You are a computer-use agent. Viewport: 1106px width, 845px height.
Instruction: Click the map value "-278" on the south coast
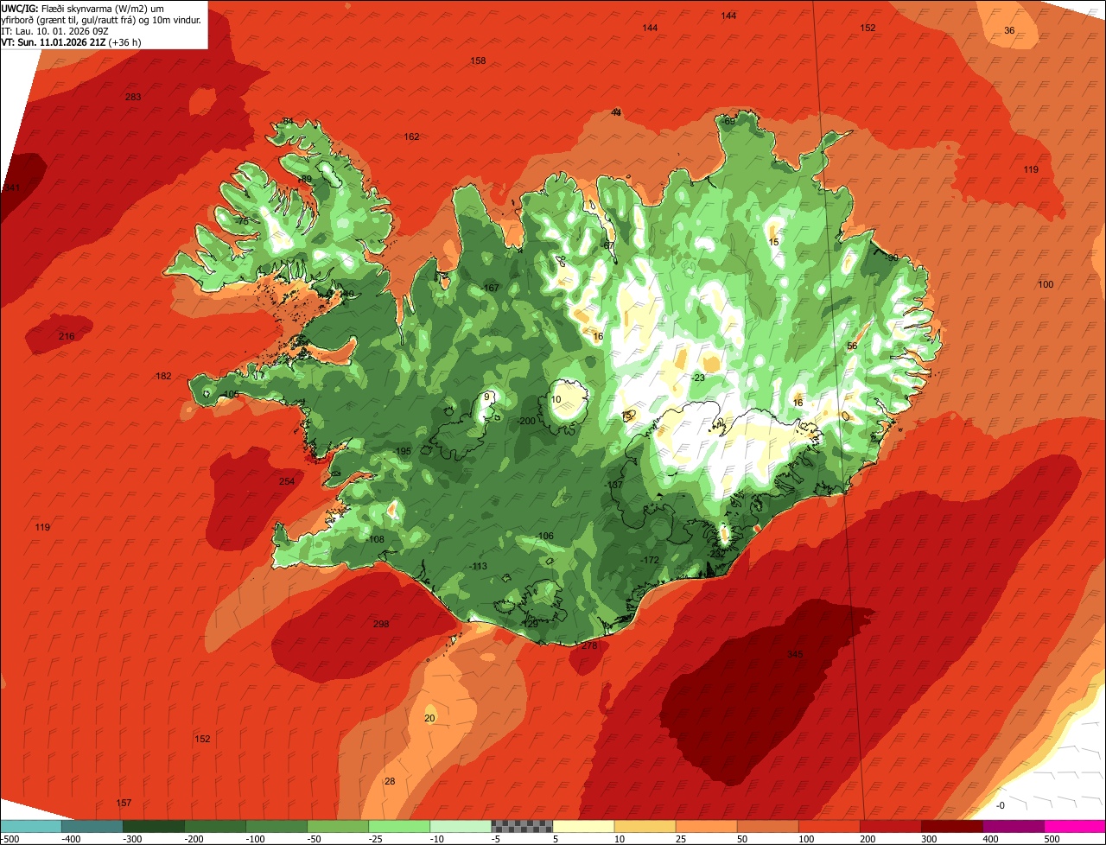tap(588, 645)
